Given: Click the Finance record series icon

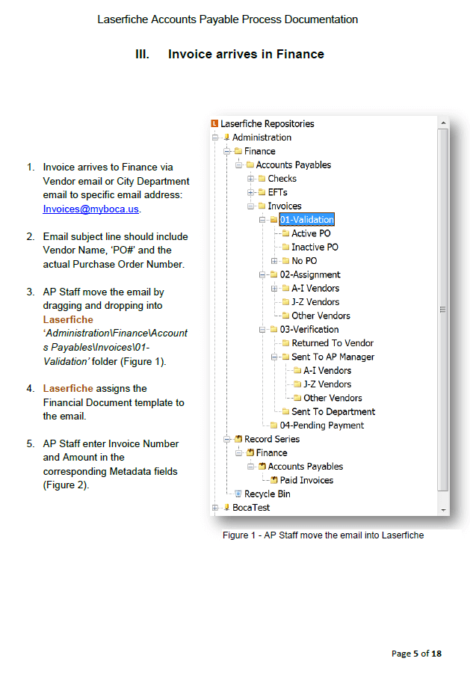Looking at the screenshot, I should point(250,453).
